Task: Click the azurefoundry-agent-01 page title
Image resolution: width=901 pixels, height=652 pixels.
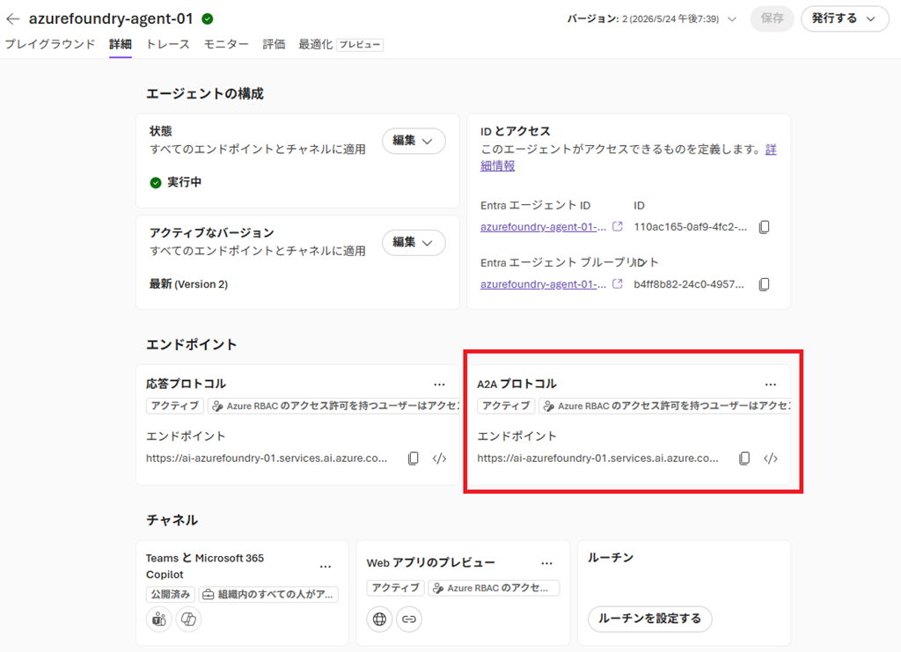Action: 111,19
